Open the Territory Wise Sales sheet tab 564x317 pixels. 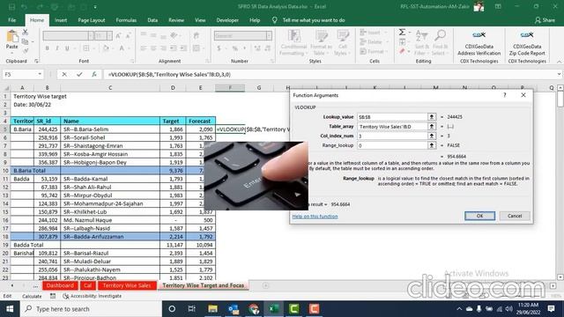point(127,285)
